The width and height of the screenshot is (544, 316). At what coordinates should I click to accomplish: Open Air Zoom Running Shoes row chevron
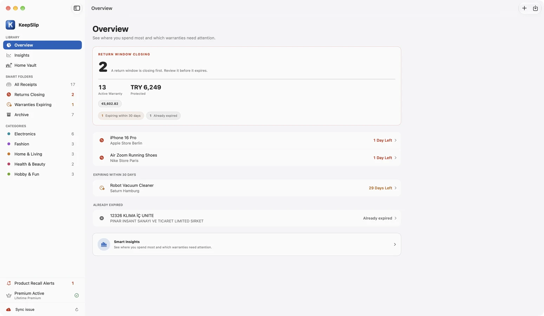[395, 158]
